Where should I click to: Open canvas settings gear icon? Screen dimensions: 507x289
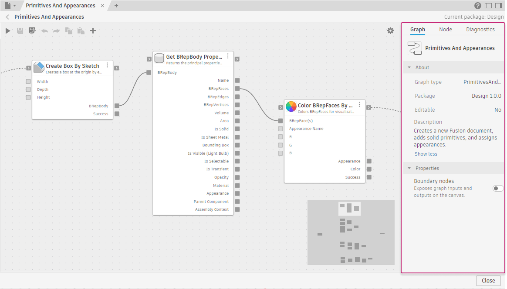pyautogui.click(x=391, y=31)
